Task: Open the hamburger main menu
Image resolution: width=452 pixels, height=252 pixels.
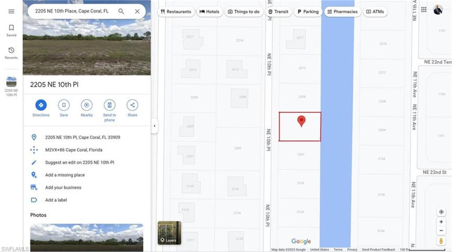Action: click(x=11, y=11)
